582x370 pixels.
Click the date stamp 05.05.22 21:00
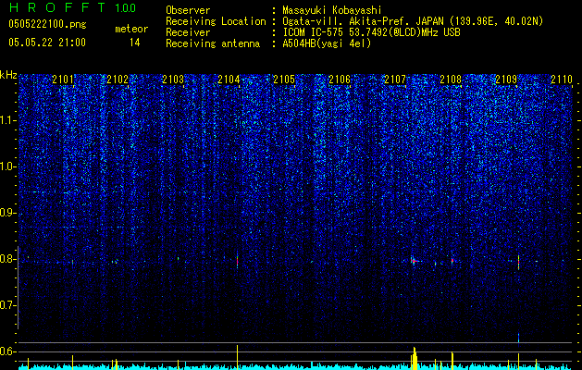click(47, 43)
